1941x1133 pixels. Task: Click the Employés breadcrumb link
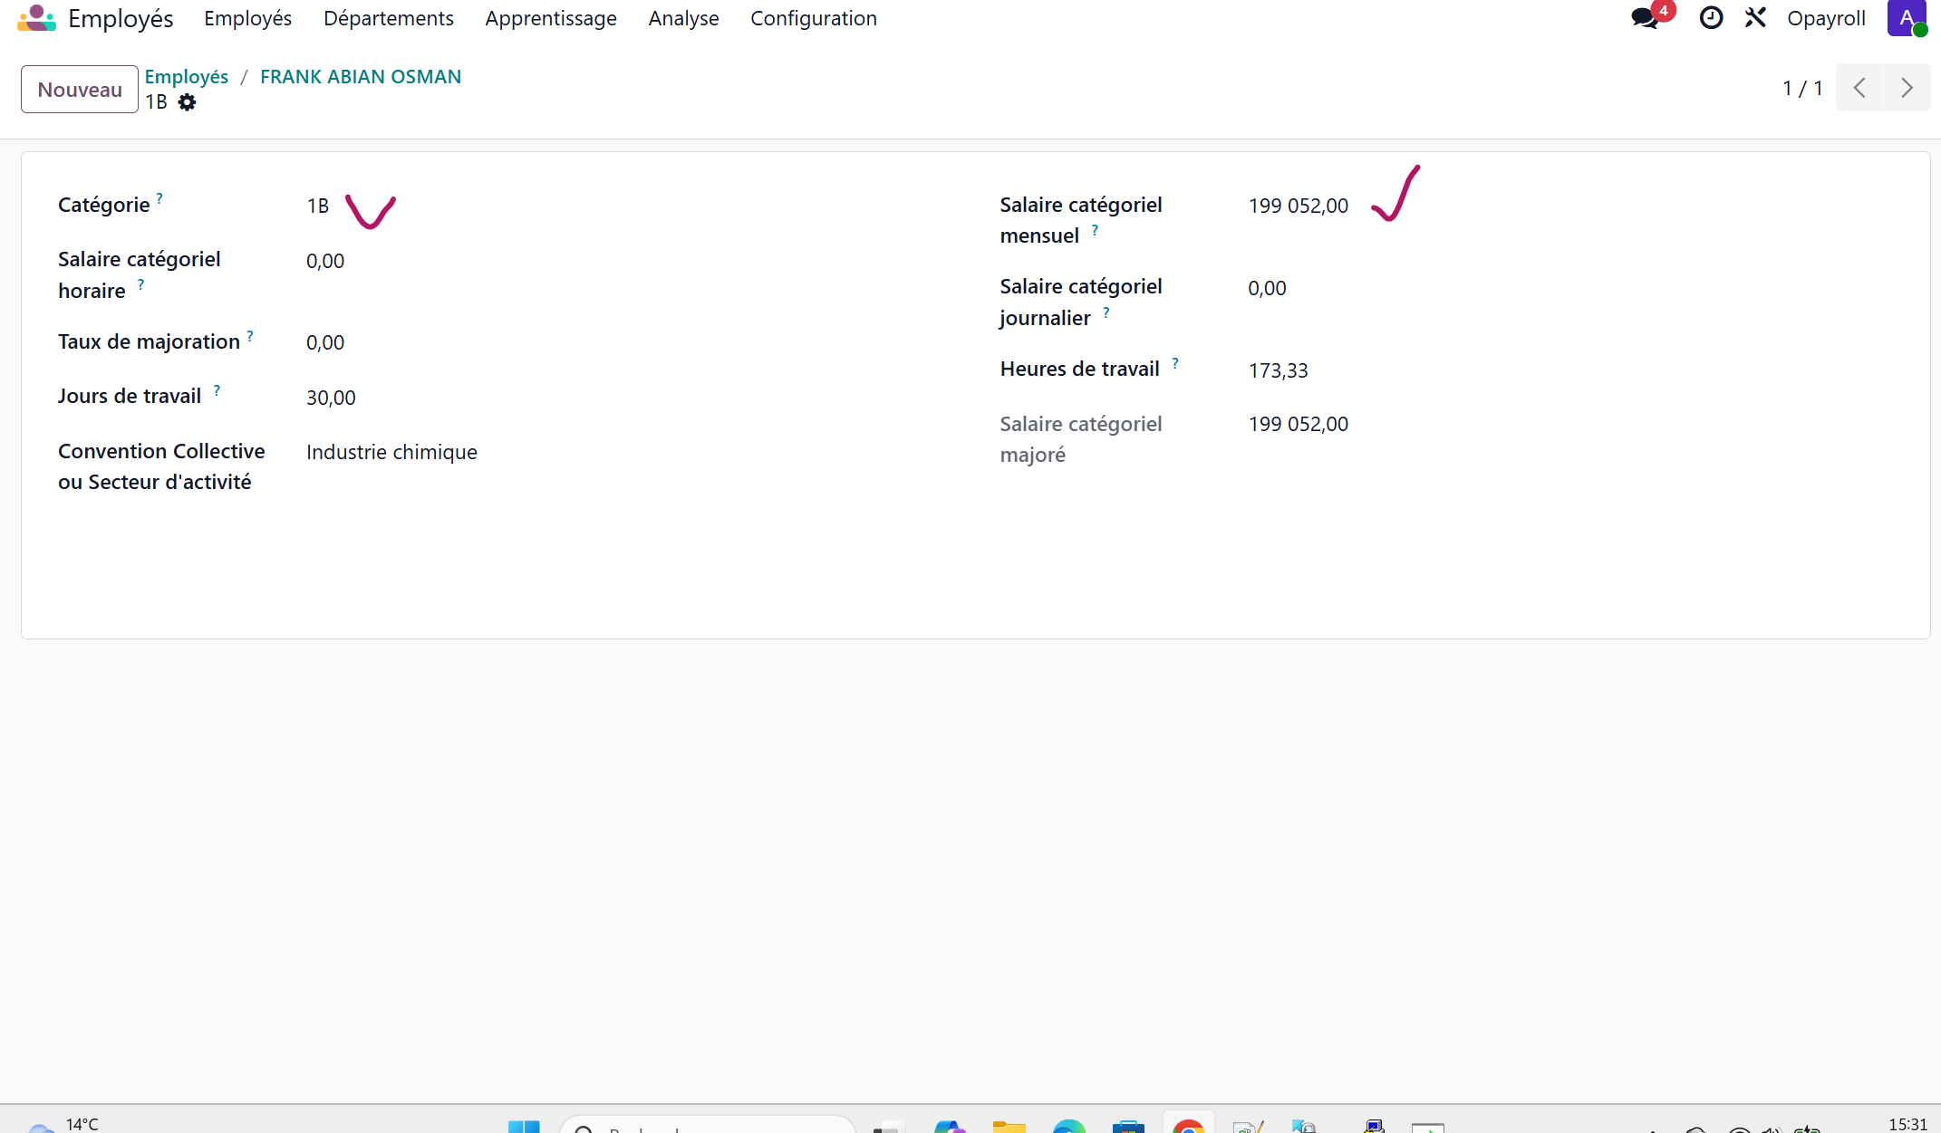(186, 77)
